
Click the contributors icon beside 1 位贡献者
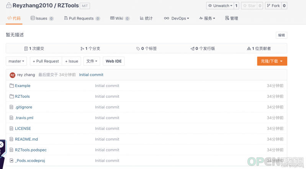[249, 49]
